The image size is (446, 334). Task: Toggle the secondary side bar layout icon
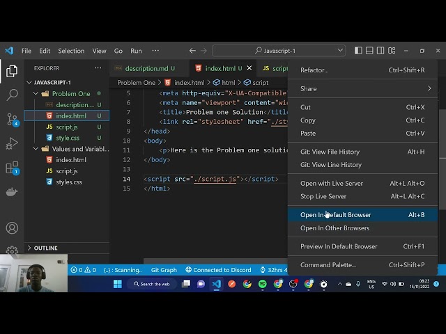pos(380,51)
